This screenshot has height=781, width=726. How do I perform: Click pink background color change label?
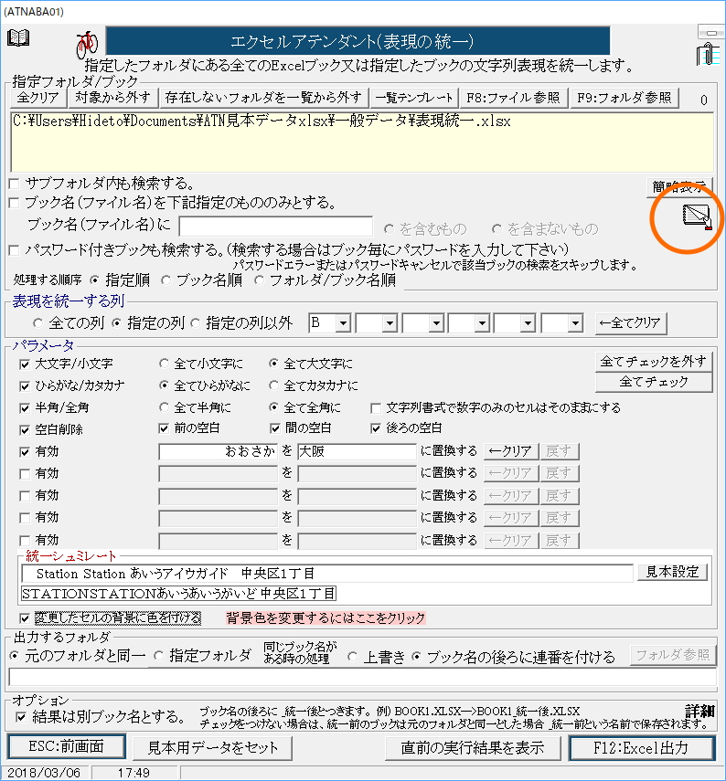pyautogui.click(x=326, y=618)
